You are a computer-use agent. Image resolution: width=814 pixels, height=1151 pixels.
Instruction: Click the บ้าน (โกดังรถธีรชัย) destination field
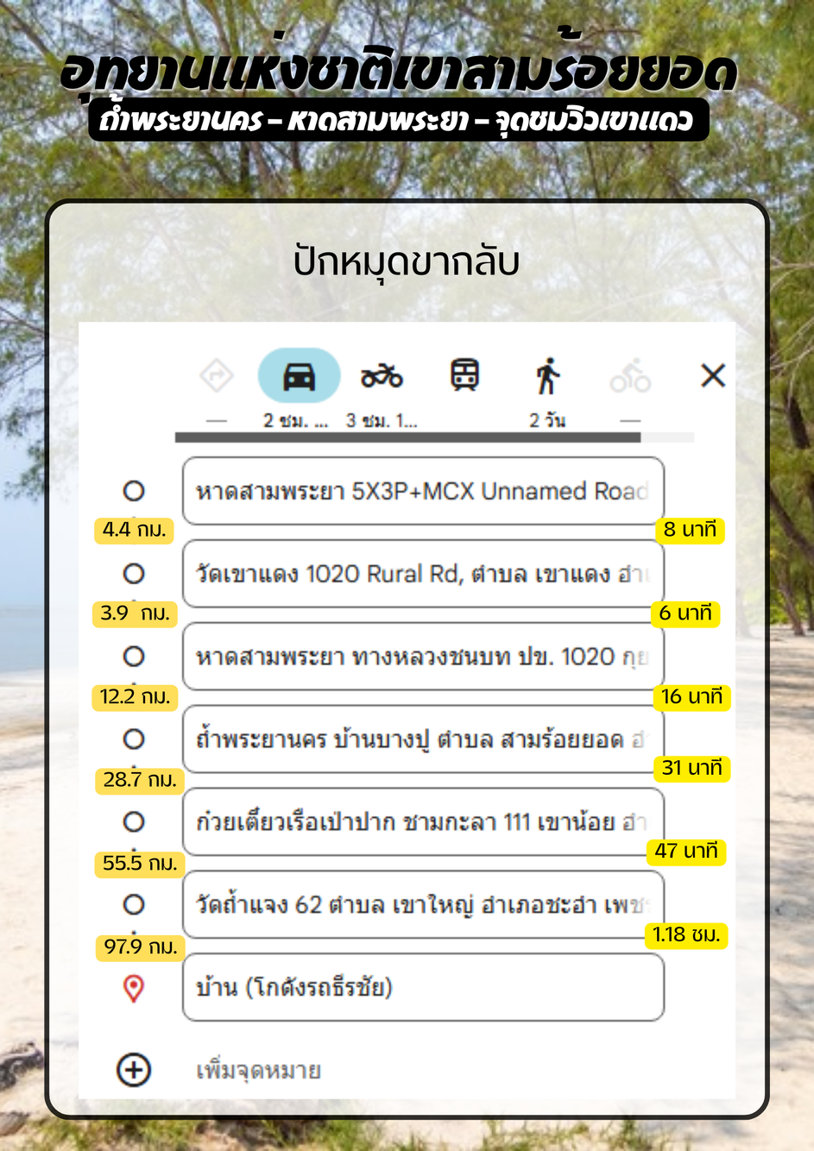click(422, 987)
